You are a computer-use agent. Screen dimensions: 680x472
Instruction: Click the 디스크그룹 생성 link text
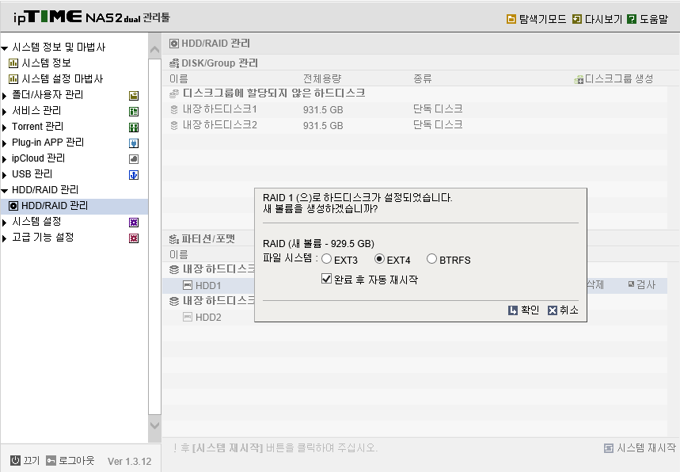(x=619, y=79)
